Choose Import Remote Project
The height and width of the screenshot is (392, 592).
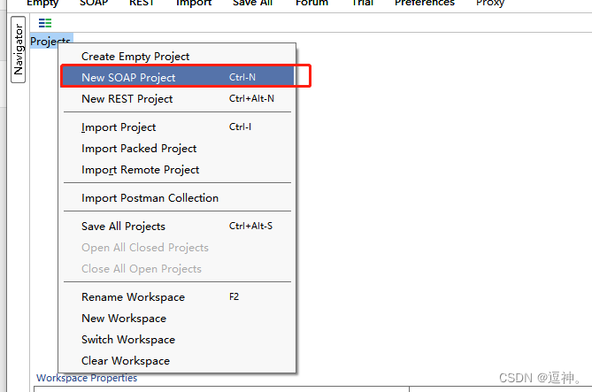coord(177,170)
